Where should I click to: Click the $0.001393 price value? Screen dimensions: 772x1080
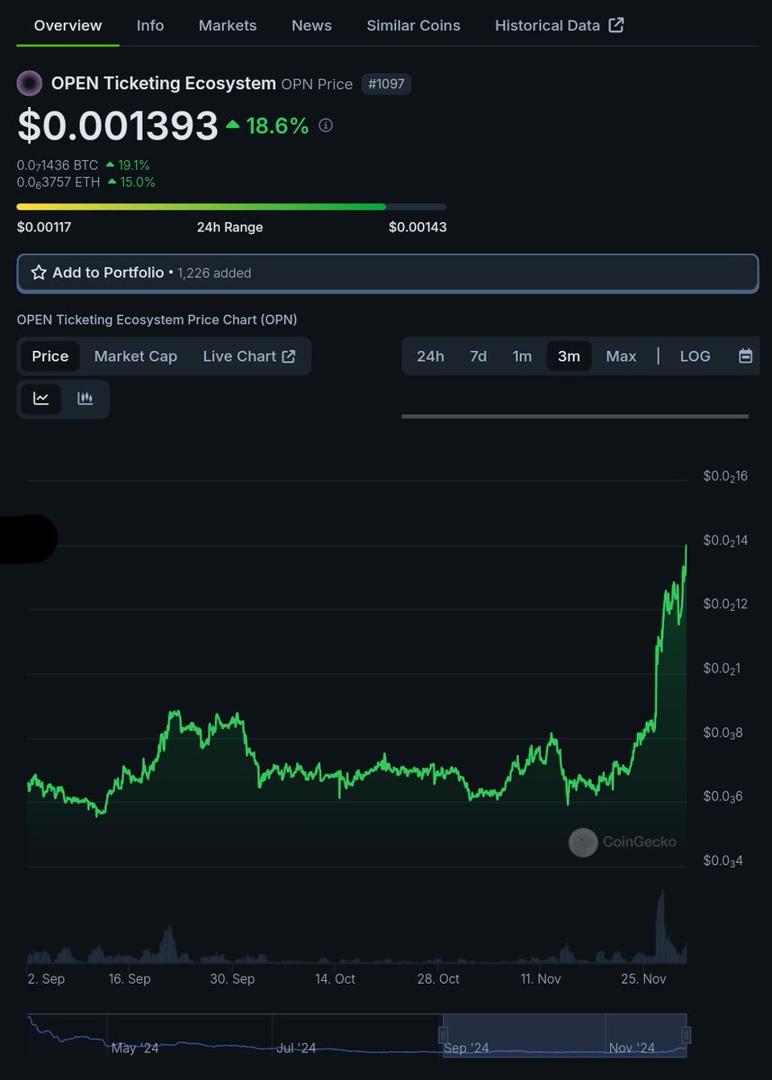pos(118,126)
